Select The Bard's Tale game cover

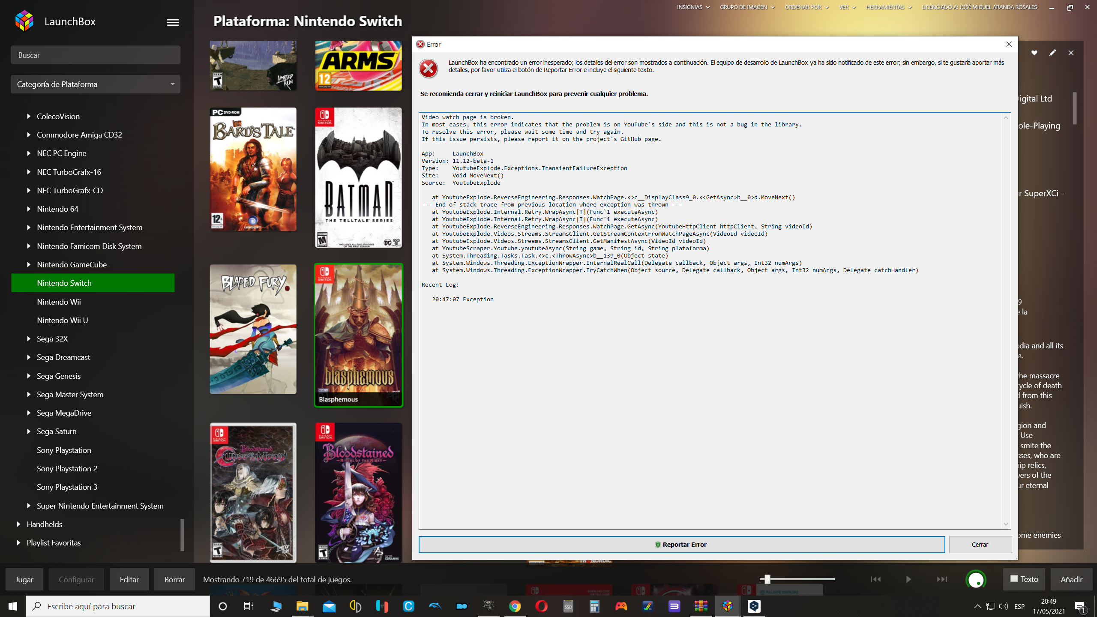click(x=253, y=169)
